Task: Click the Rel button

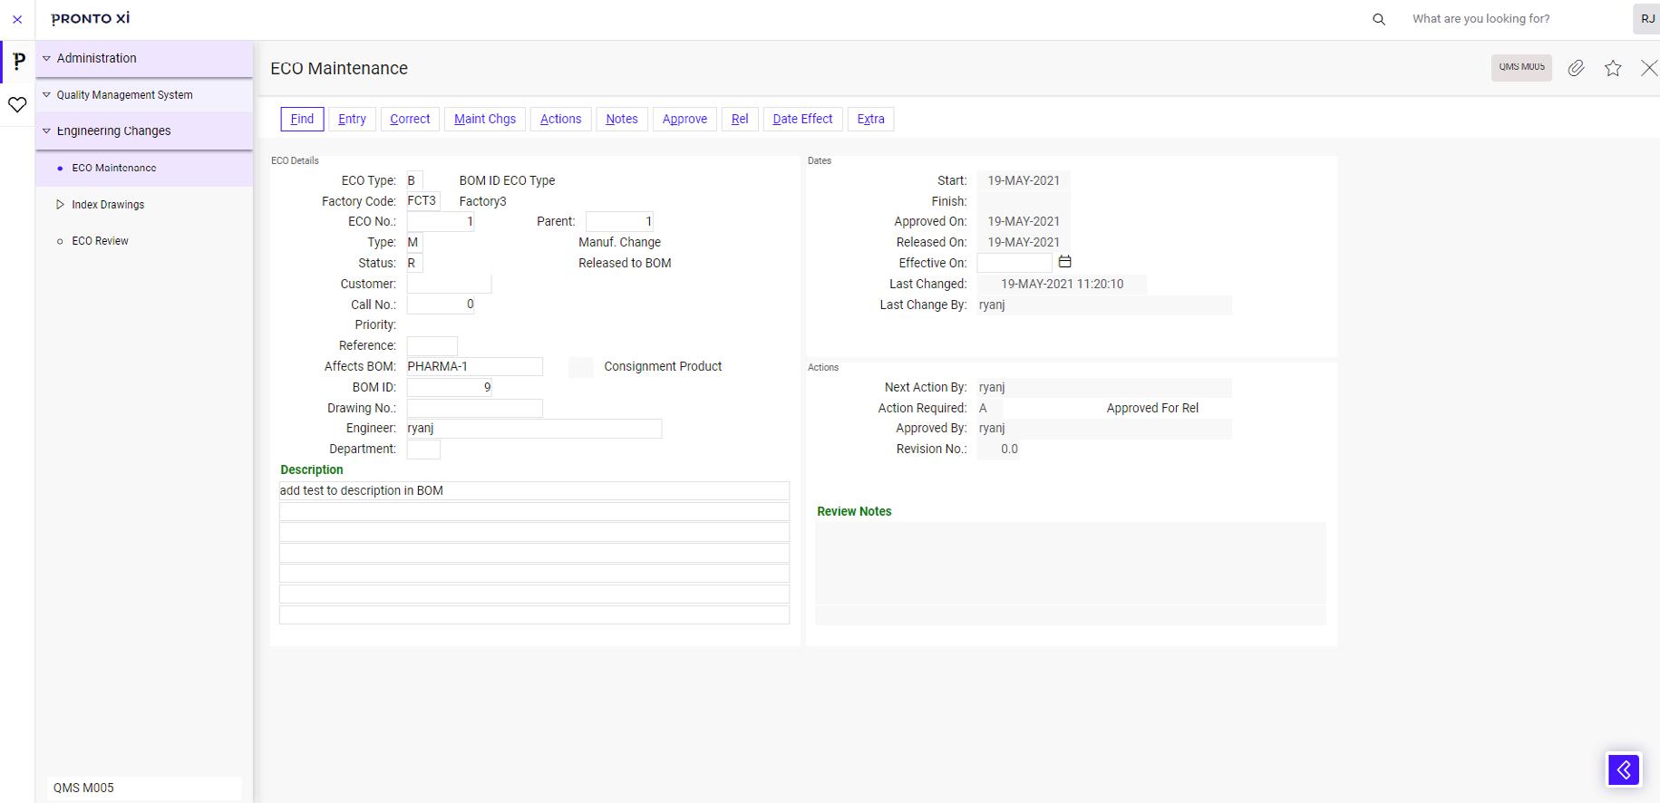Action: pyautogui.click(x=740, y=119)
